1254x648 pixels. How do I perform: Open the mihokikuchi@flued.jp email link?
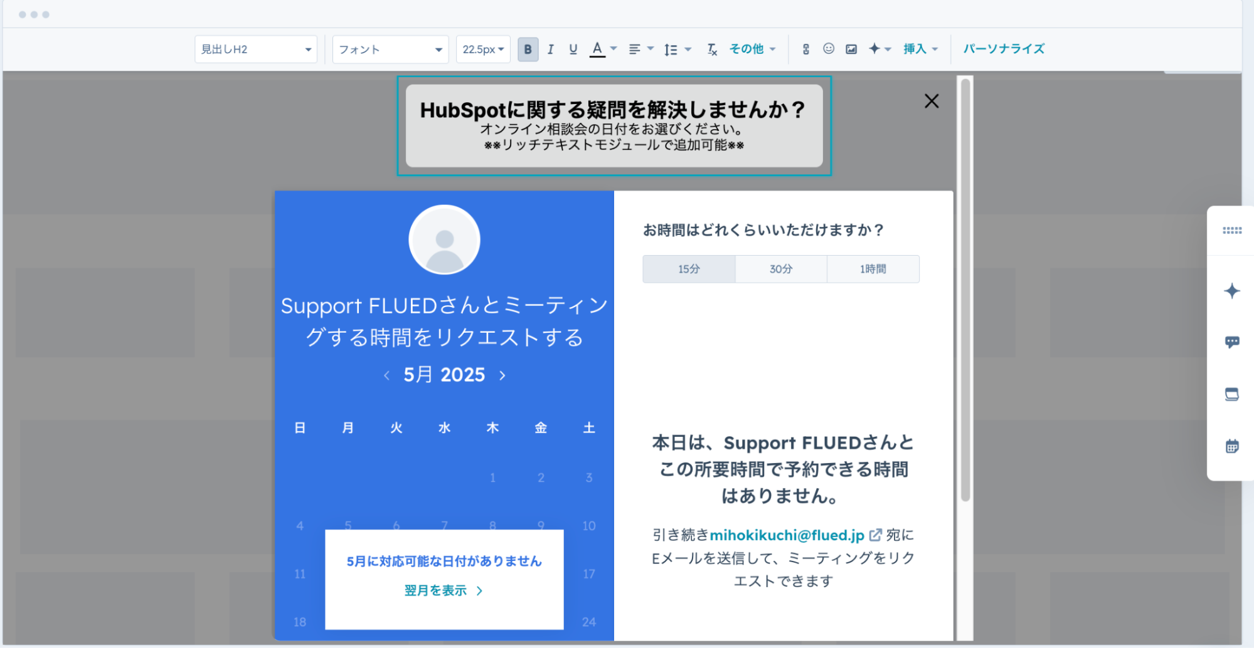(x=787, y=535)
